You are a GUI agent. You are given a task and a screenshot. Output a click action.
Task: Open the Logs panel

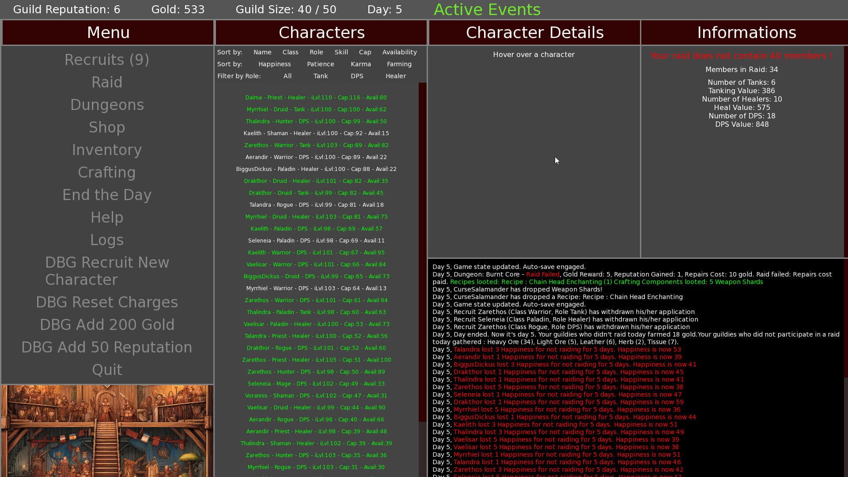tap(107, 240)
